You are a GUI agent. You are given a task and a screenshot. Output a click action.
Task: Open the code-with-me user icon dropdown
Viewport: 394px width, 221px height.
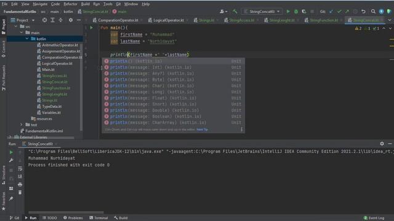[x=223, y=12]
